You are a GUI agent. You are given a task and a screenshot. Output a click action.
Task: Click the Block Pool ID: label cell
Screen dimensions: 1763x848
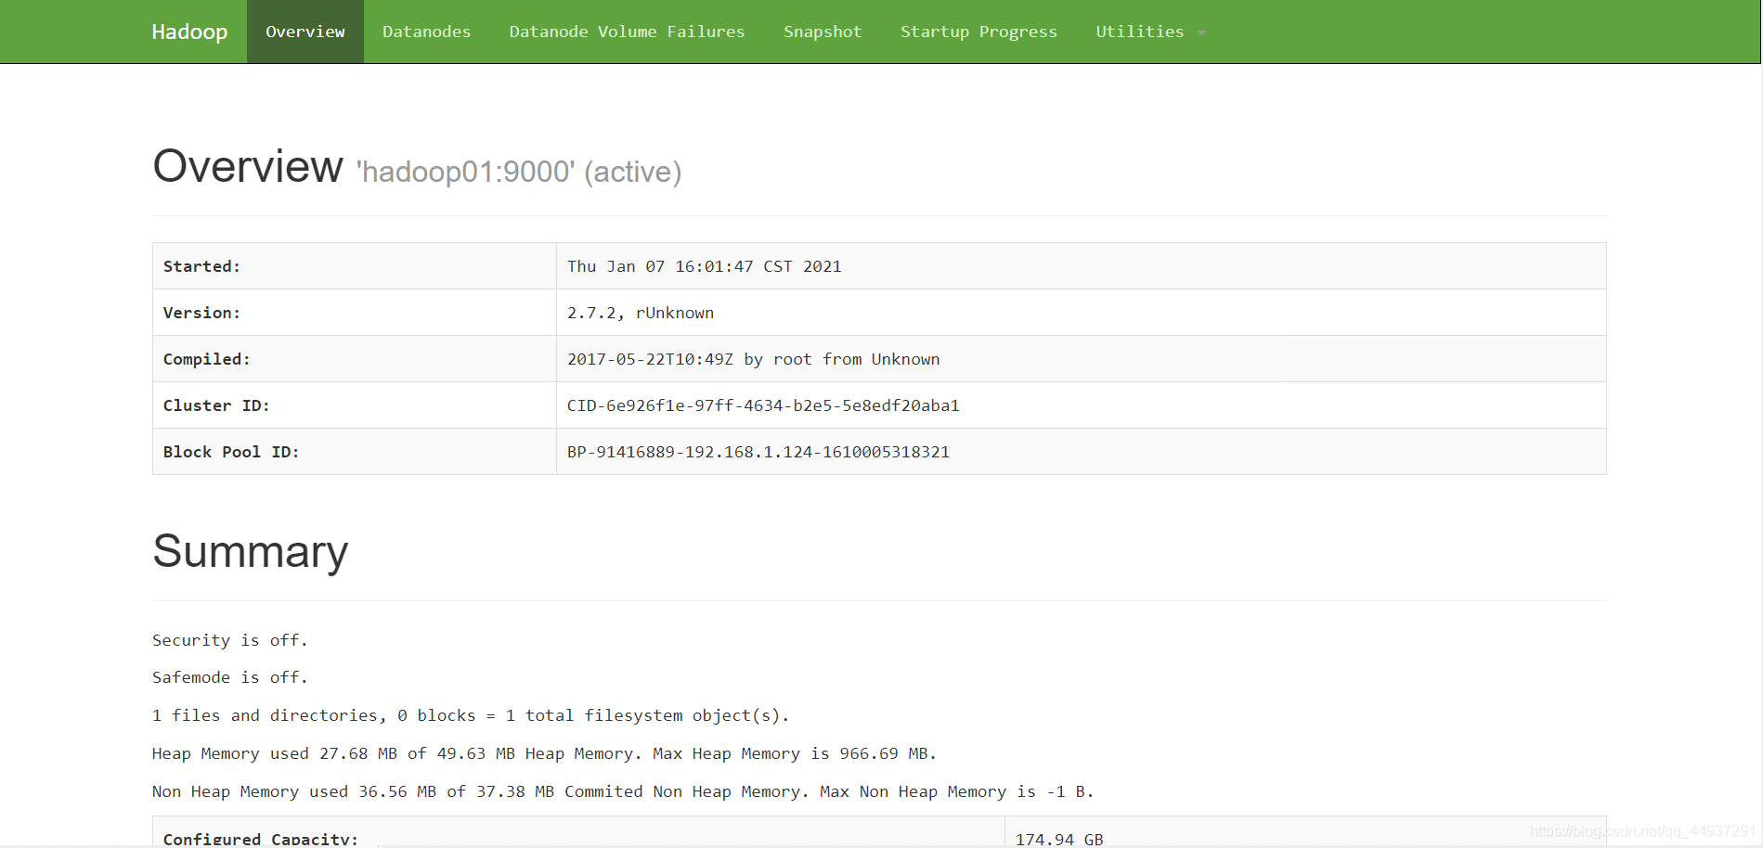[x=355, y=452]
